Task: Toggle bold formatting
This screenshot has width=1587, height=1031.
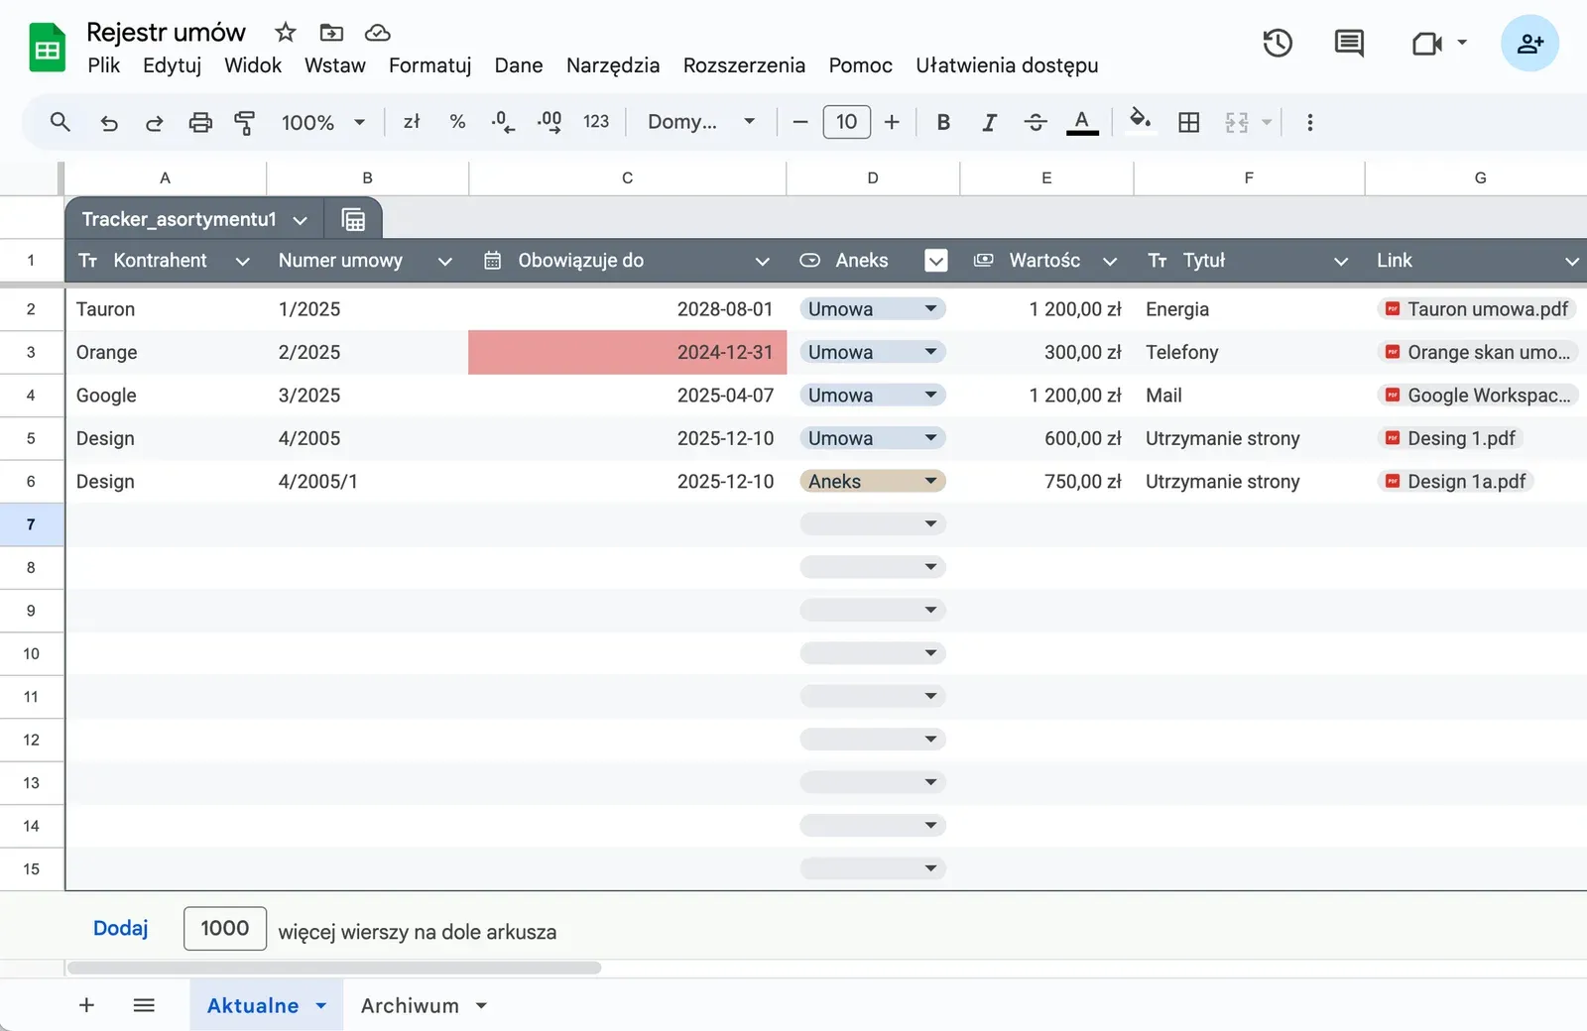Action: tap(943, 122)
